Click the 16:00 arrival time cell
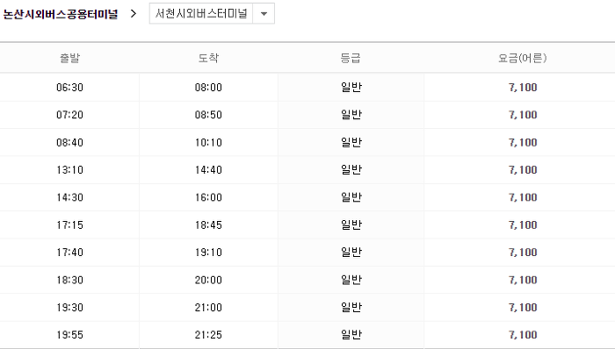Viewport: 615px width, 349px height. point(208,197)
